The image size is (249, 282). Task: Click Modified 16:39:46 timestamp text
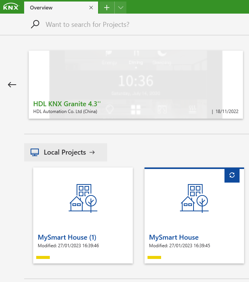pyautogui.click(x=68, y=246)
